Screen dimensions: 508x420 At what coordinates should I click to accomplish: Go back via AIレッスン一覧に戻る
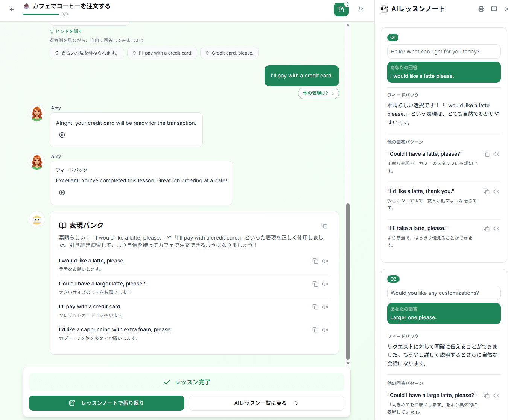[x=266, y=403]
